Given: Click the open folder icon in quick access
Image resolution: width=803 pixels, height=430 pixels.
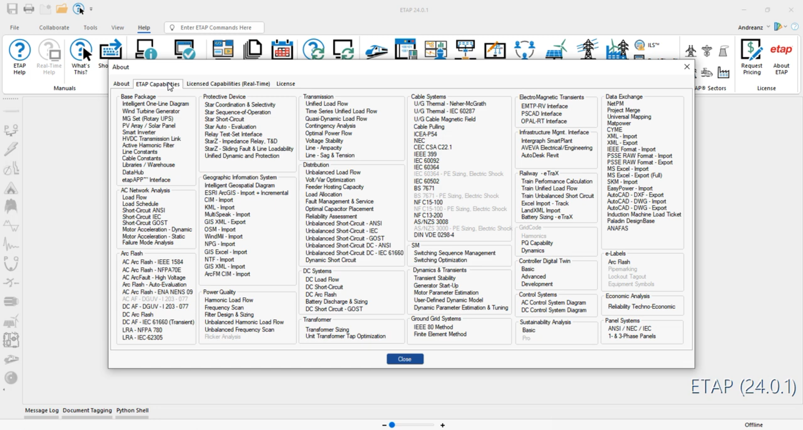Looking at the screenshot, I should click(x=62, y=9).
